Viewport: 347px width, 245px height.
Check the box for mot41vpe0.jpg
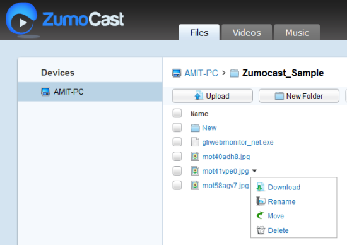coord(177,170)
